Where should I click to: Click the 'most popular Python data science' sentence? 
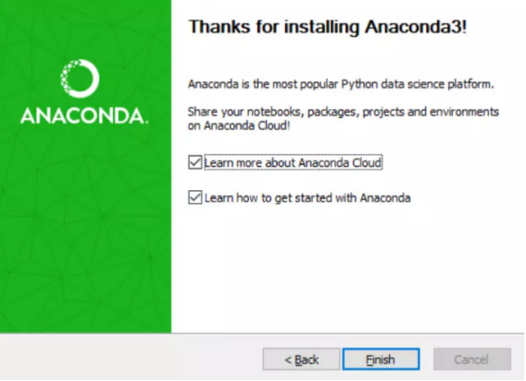(x=341, y=84)
